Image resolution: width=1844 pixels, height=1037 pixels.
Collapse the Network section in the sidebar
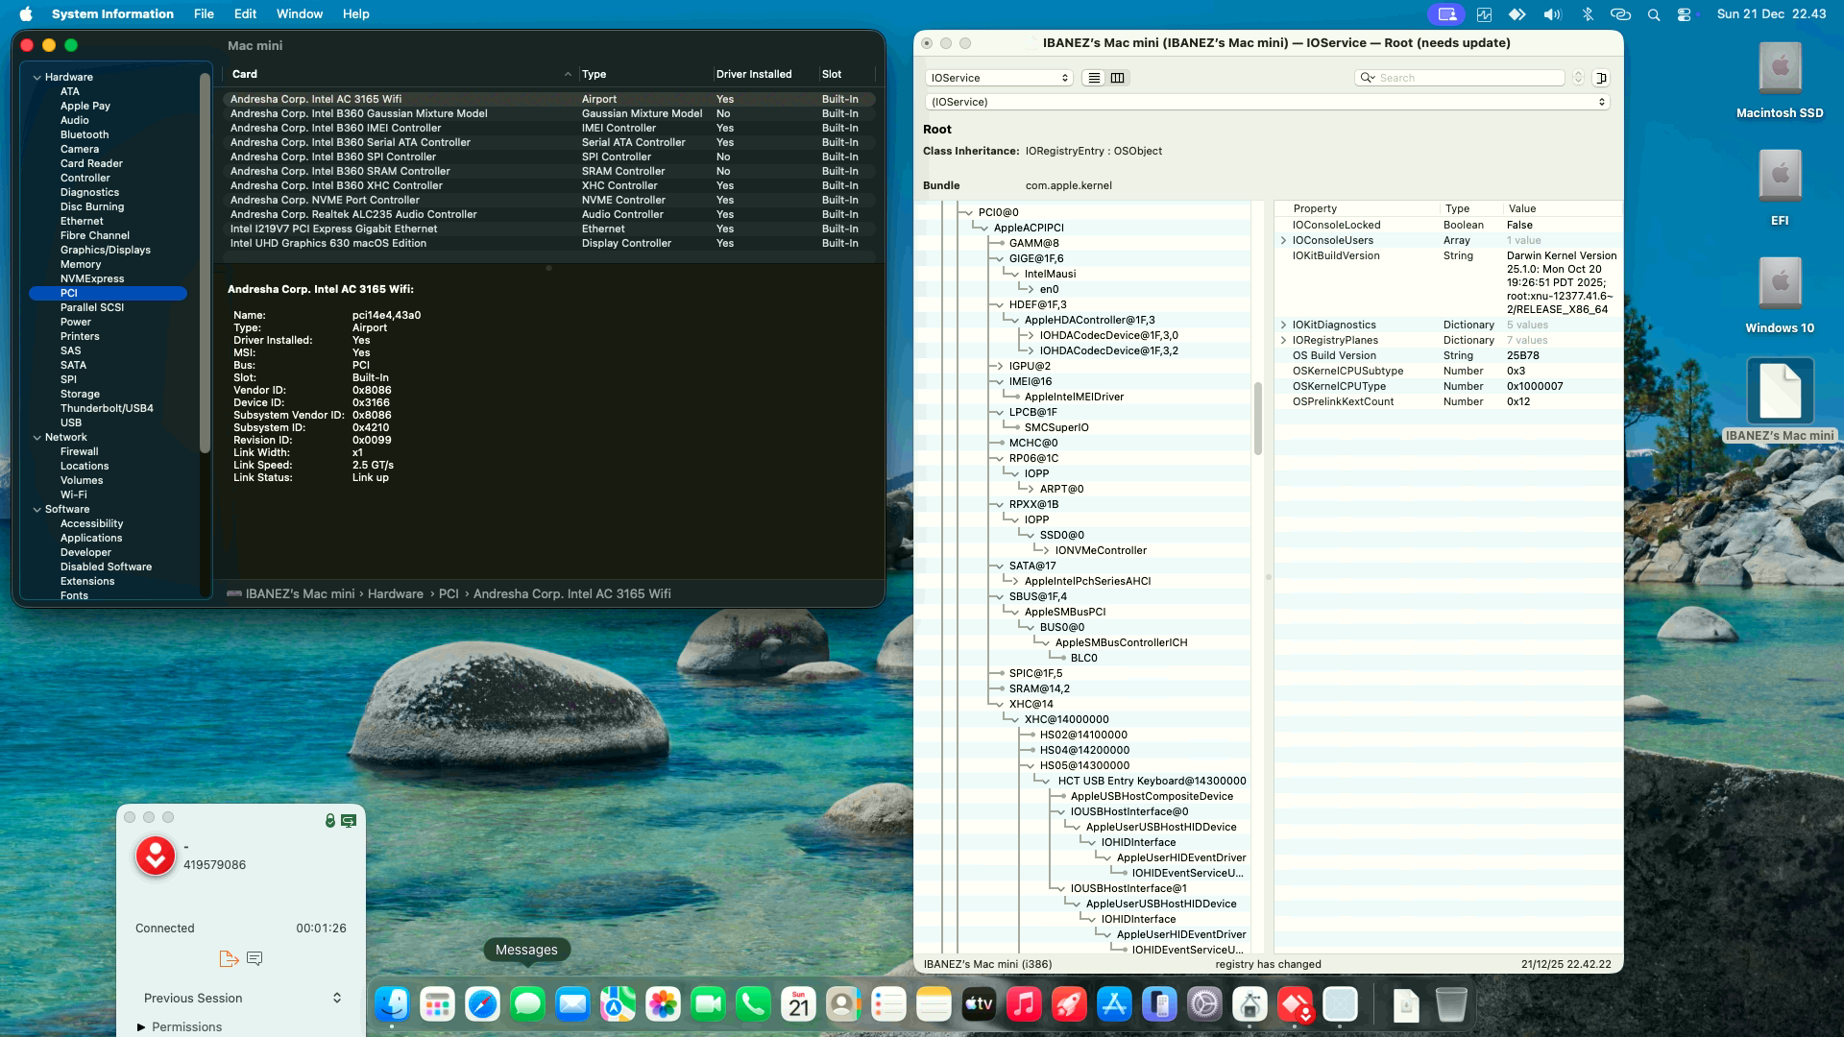click(x=37, y=437)
